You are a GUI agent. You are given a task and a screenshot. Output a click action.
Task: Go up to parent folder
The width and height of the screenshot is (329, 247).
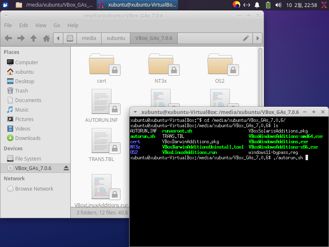33,38
